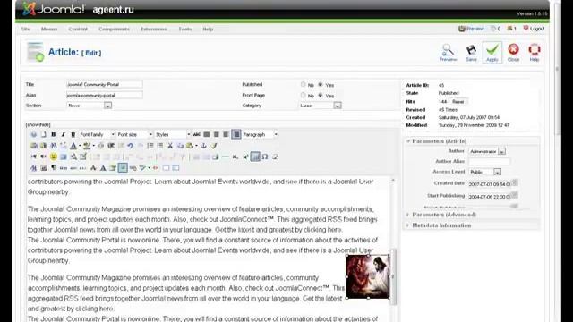Click the Author Alias input field
Viewport: 573px width, 322px height.
(x=489, y=161)
